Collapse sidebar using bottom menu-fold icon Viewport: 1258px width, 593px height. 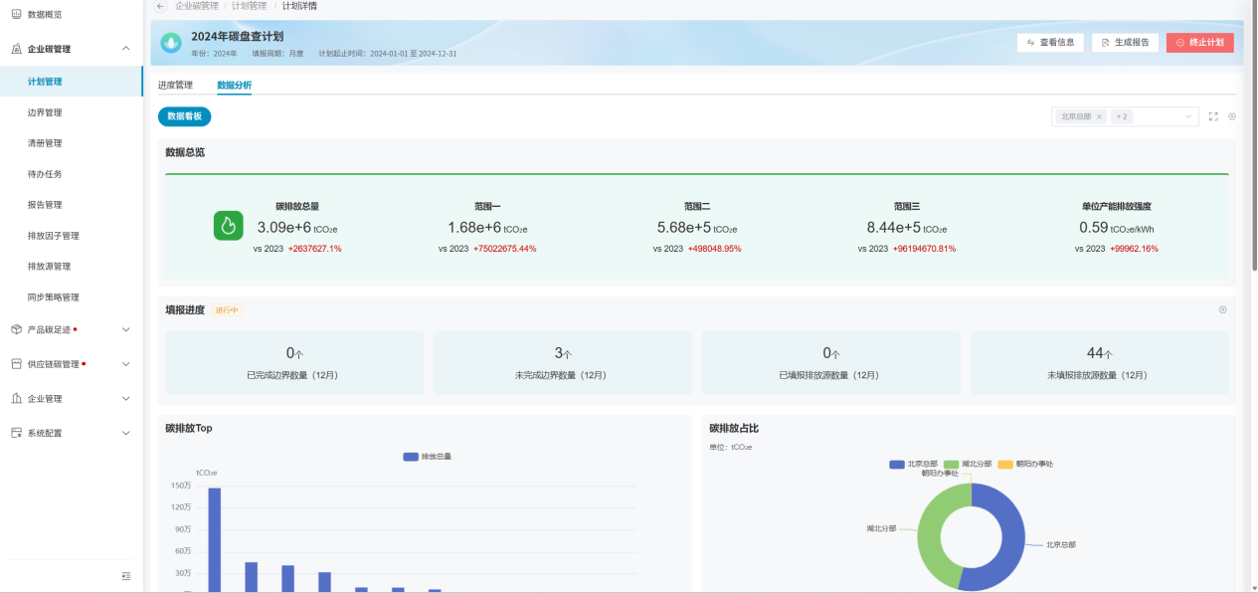[126, 575]
